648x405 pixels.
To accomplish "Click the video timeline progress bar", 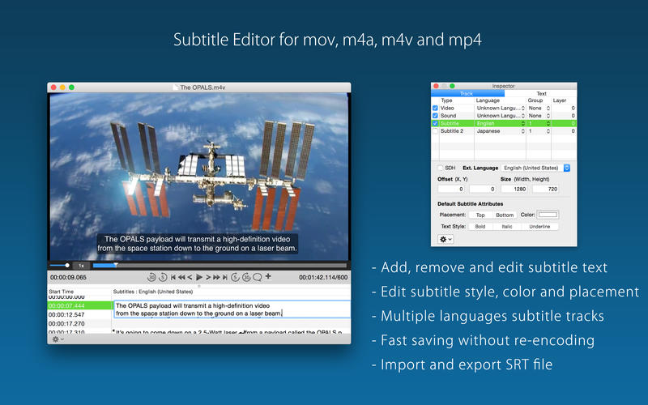I will click(x=220, y=266).
